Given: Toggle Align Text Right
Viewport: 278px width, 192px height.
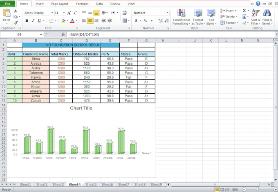Looking at the screenshot, I should (x=96, y=20).
